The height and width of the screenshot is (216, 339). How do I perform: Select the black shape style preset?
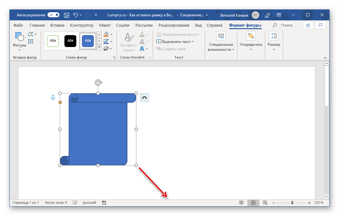[x=70, y=41]
